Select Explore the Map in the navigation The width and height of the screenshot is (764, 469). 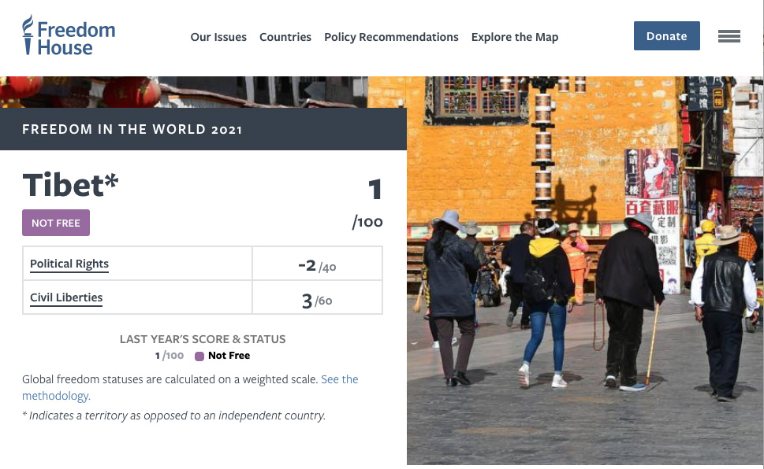pyautogui.click(x=514, y=37)
